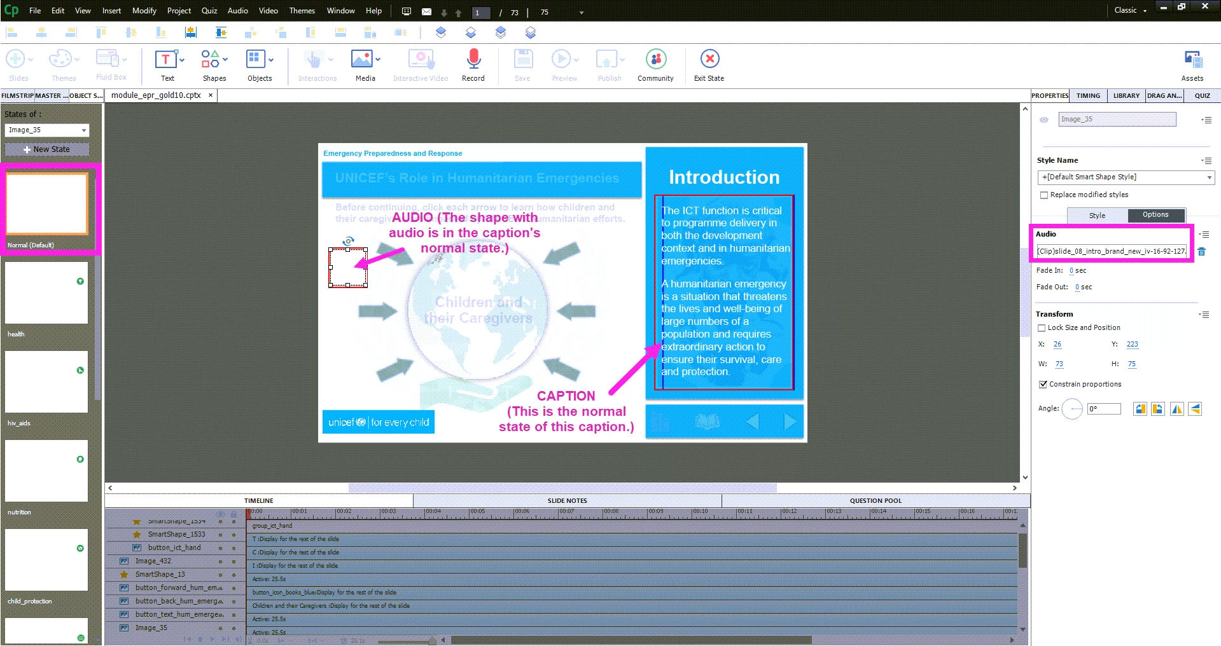Open the Project menu
Screen dimensions: 1221x646
click(179, 11)
